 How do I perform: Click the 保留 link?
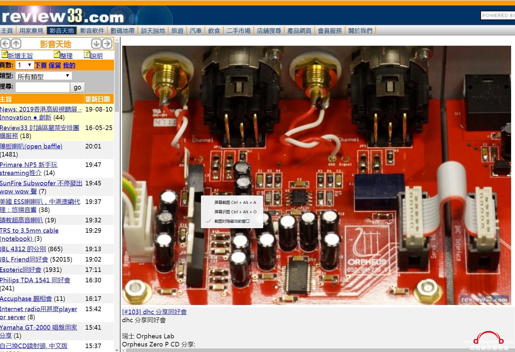[55, 65]
